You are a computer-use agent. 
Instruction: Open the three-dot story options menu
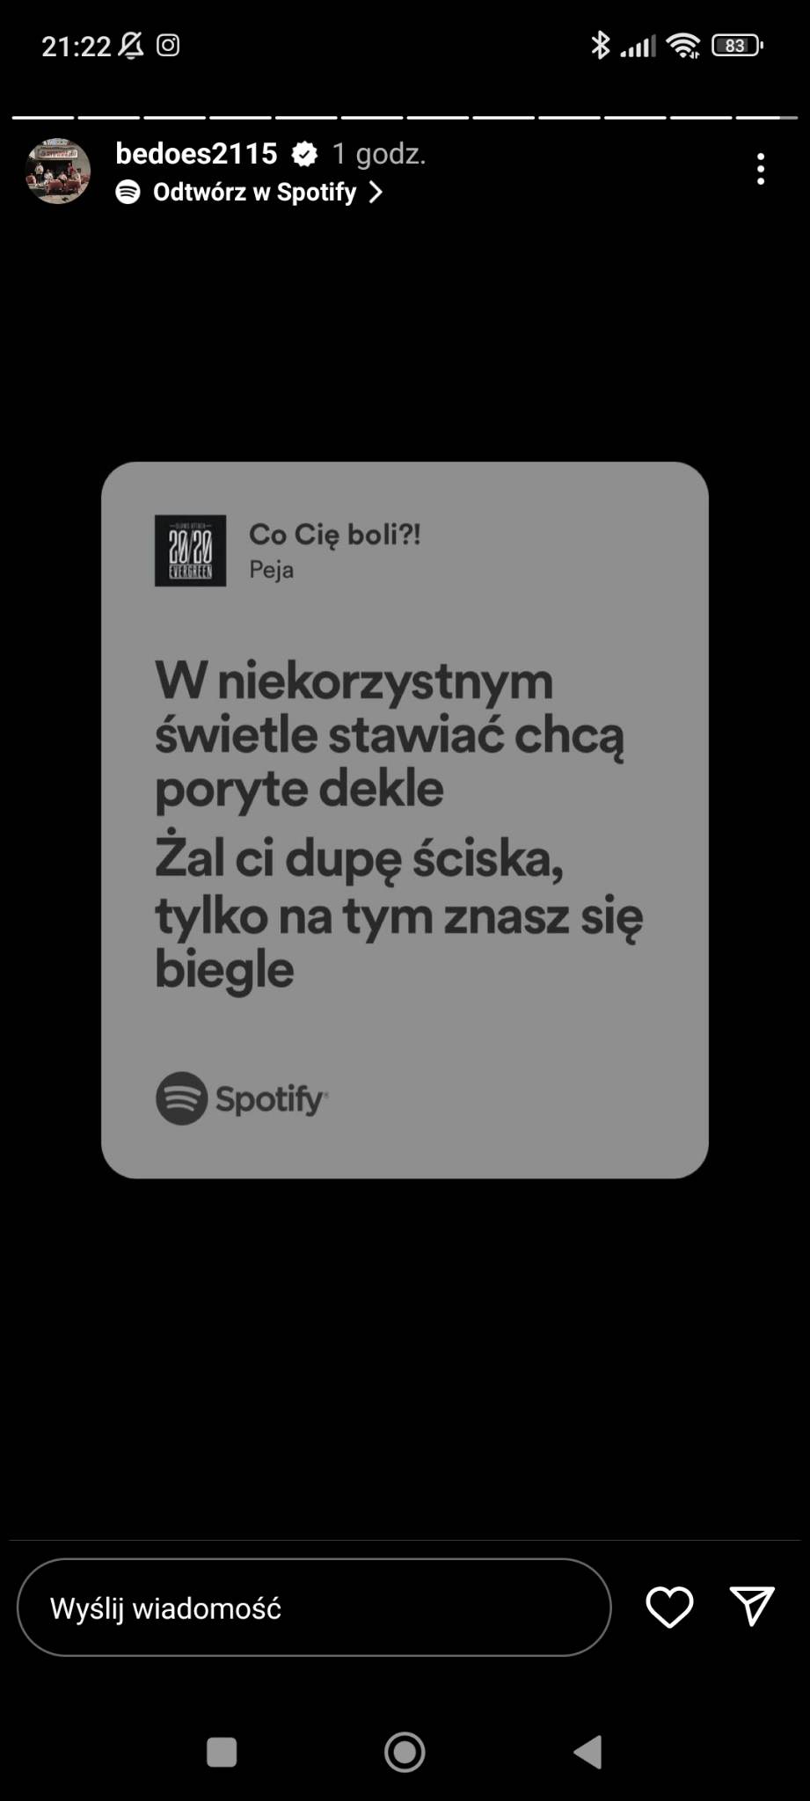(x=761, y=169)
